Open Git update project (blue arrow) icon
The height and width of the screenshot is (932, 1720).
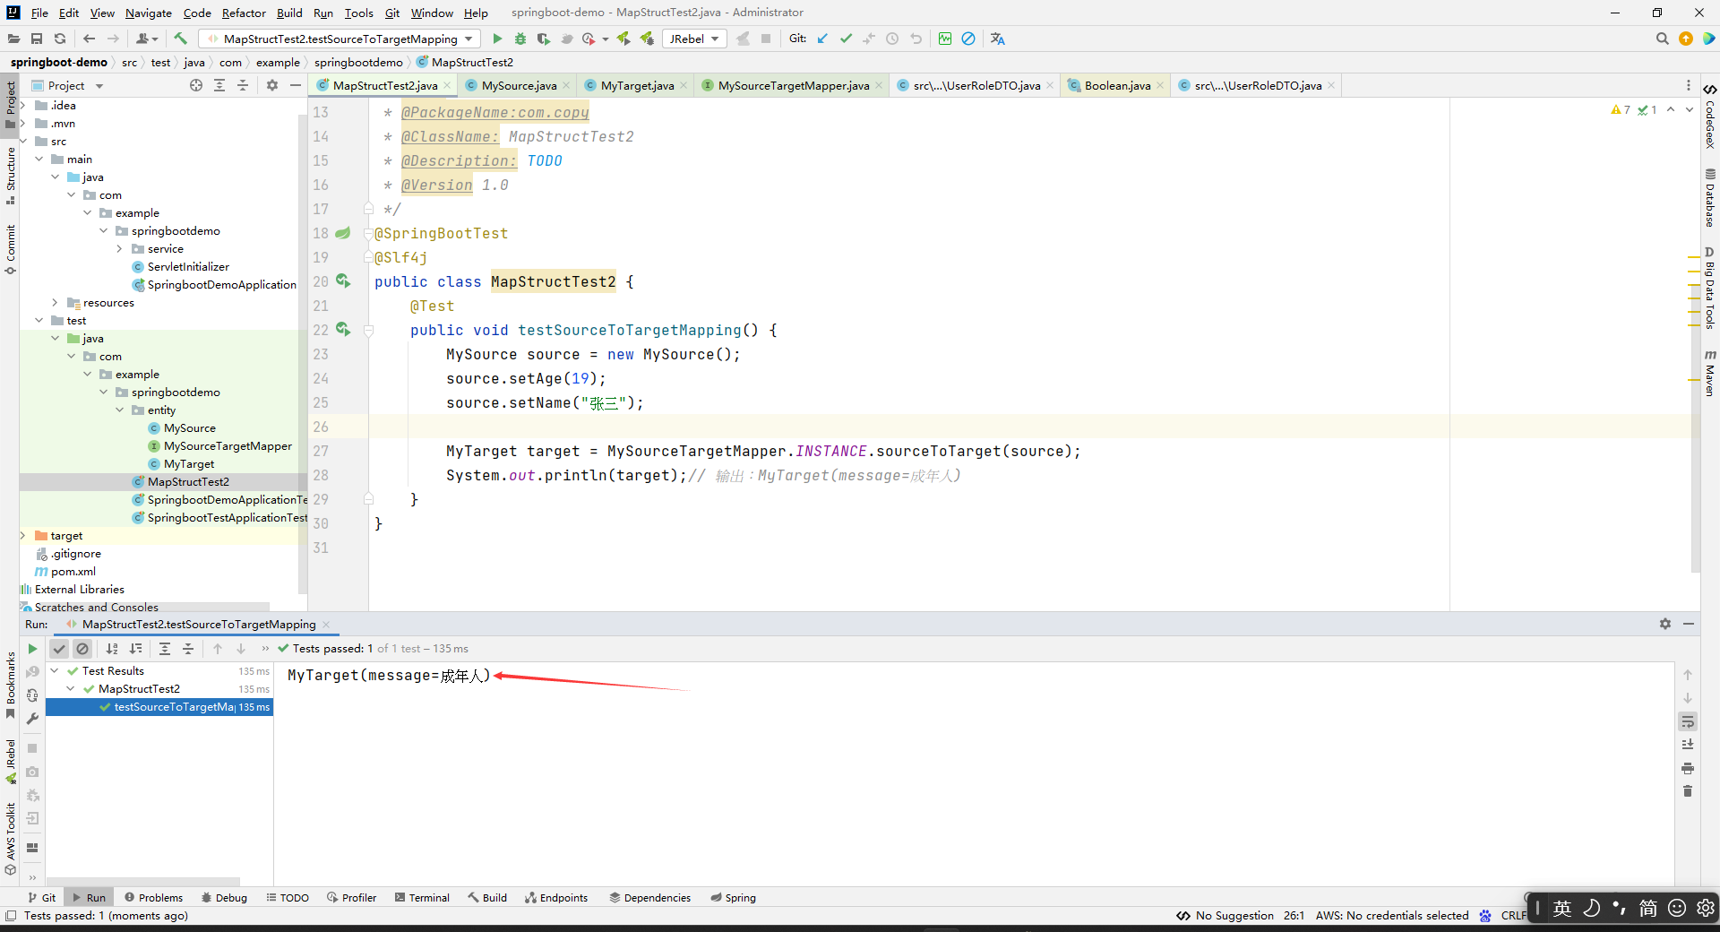coord(823,39)
